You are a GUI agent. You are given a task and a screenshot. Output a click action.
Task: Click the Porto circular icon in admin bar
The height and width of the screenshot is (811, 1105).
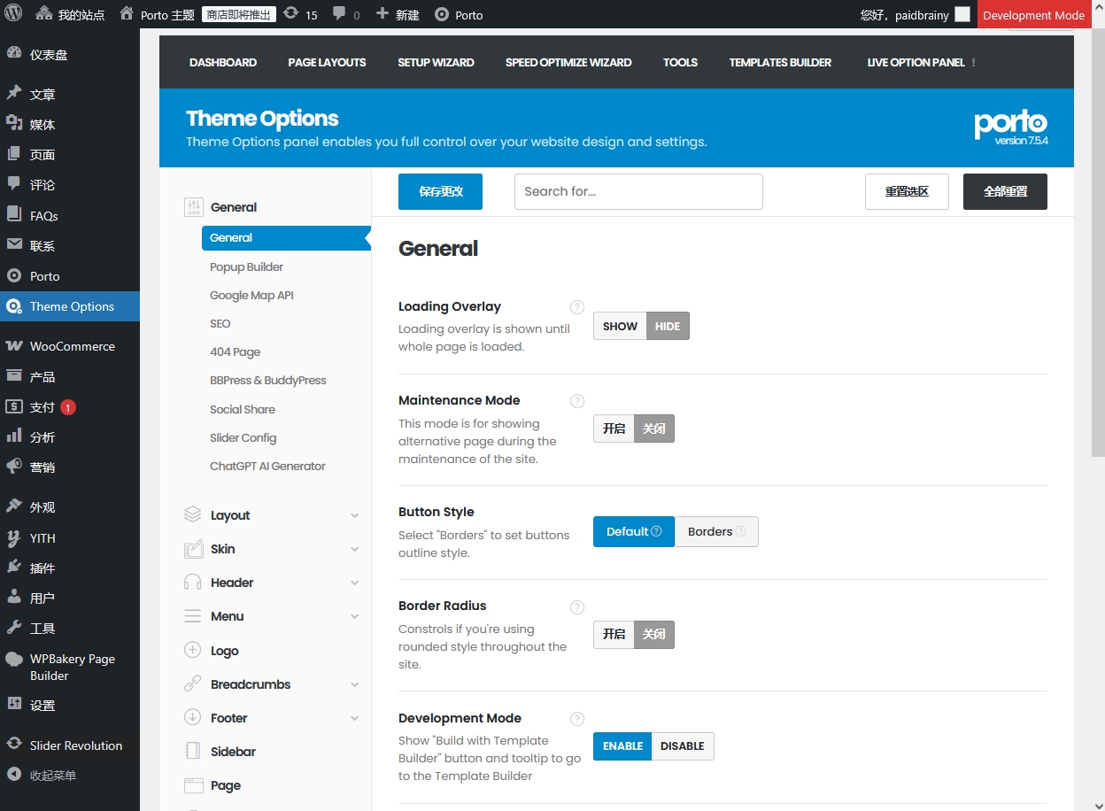click(x=440, y=15)
